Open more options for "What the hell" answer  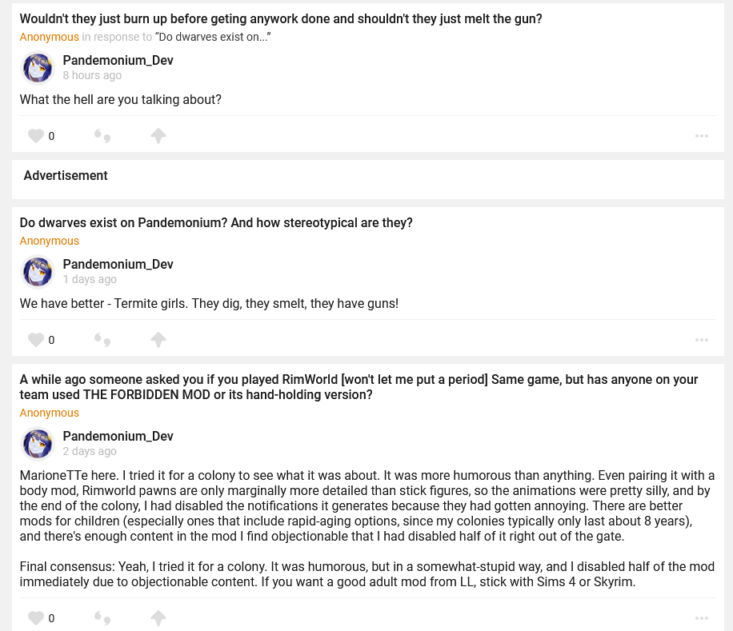point(702,136)
